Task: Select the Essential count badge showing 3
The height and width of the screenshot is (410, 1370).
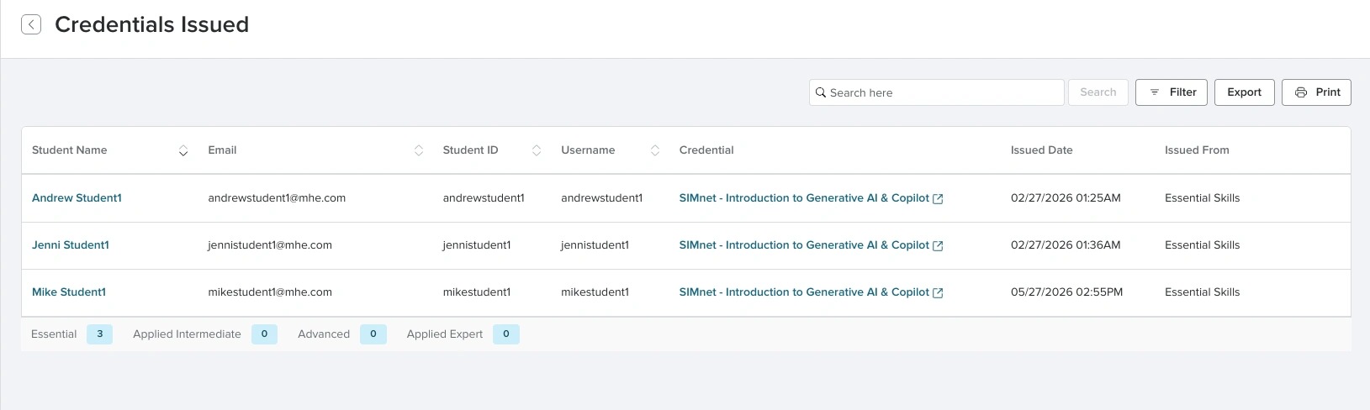Action: [x=99, y=334]
